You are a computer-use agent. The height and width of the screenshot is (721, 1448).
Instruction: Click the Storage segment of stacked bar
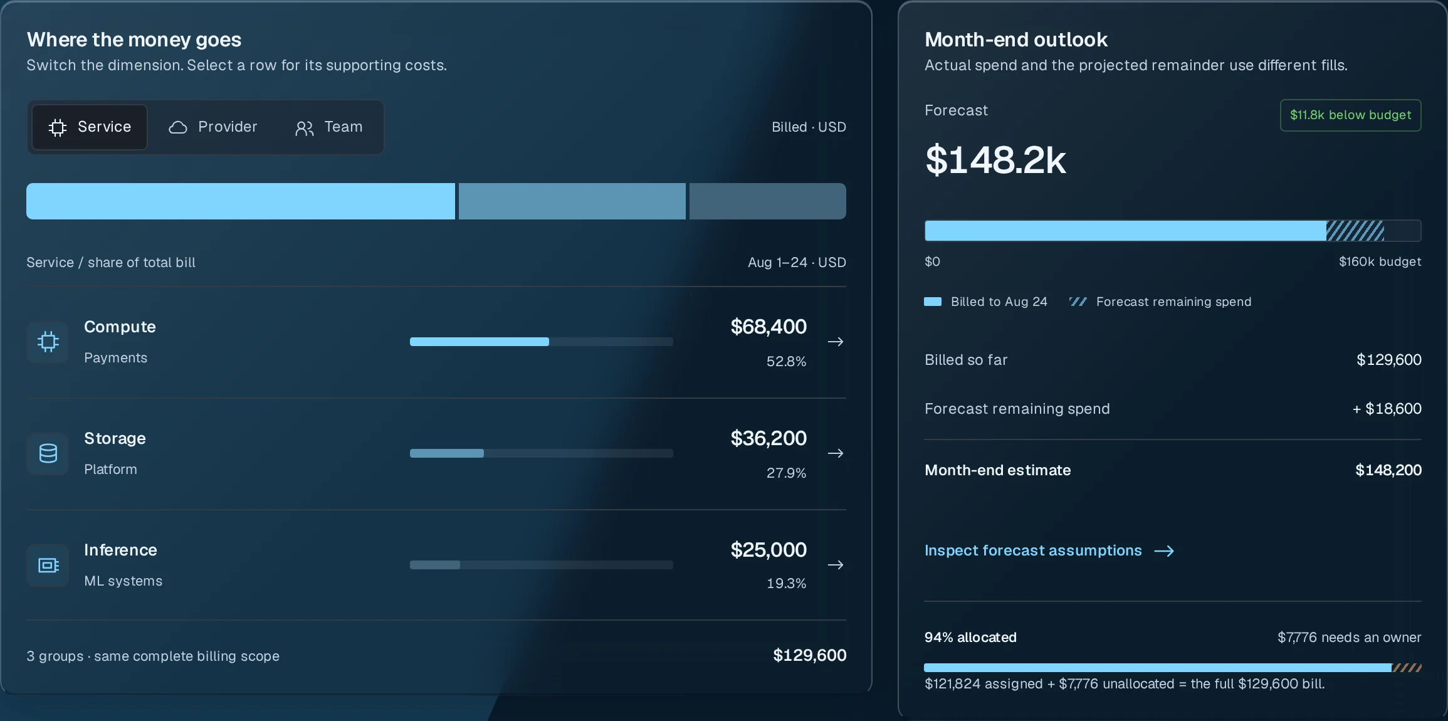point(572,201)
